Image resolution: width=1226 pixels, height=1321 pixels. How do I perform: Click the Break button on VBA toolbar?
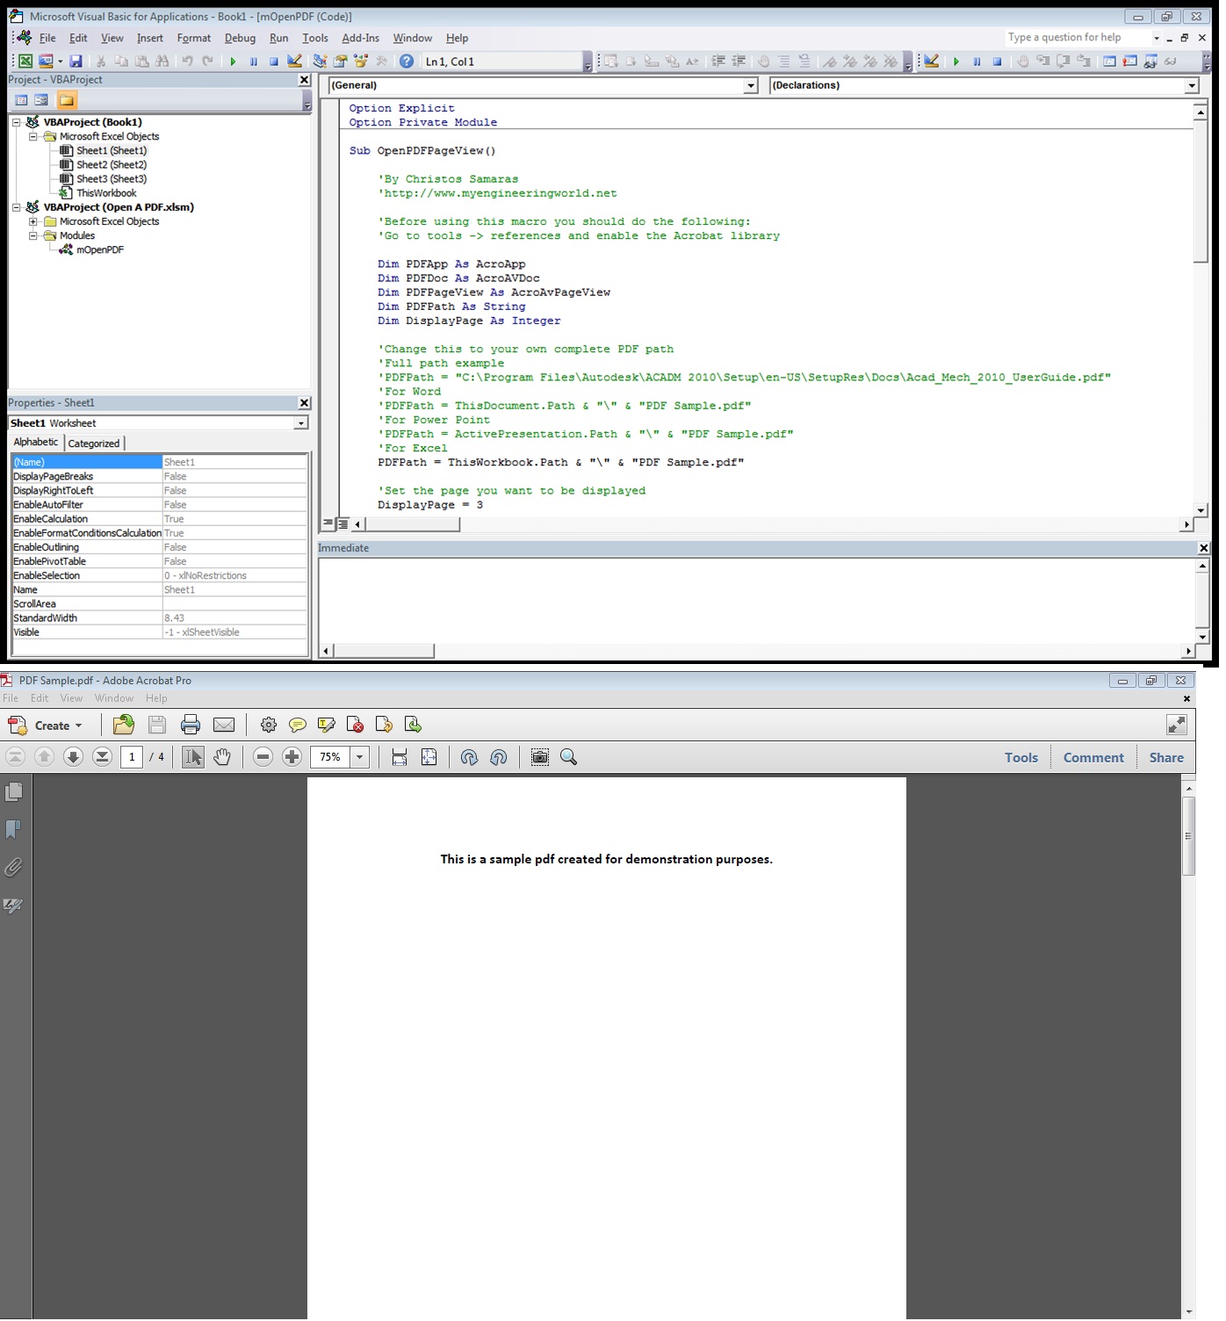(254, 61)
